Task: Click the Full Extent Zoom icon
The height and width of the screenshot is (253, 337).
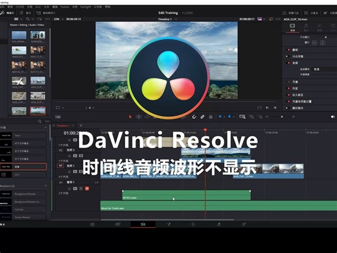Action: 242,117
